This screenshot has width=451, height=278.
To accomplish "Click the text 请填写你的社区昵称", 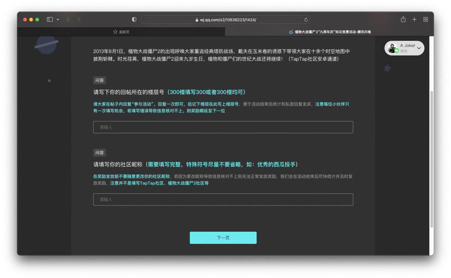I will pyautogui.click(x=118, y=164).
